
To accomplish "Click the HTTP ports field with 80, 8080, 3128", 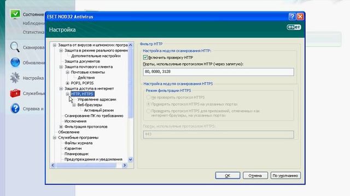I will pyautogui.click(x=218, y=72).
